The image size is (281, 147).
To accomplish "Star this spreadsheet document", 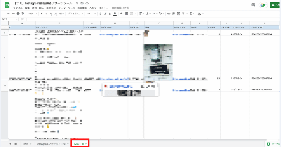I will pos(77,3).
